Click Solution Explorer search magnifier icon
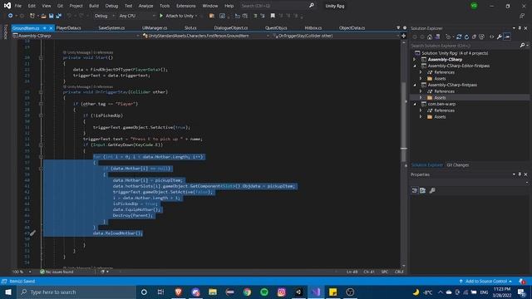 click(x=522, y=46)
